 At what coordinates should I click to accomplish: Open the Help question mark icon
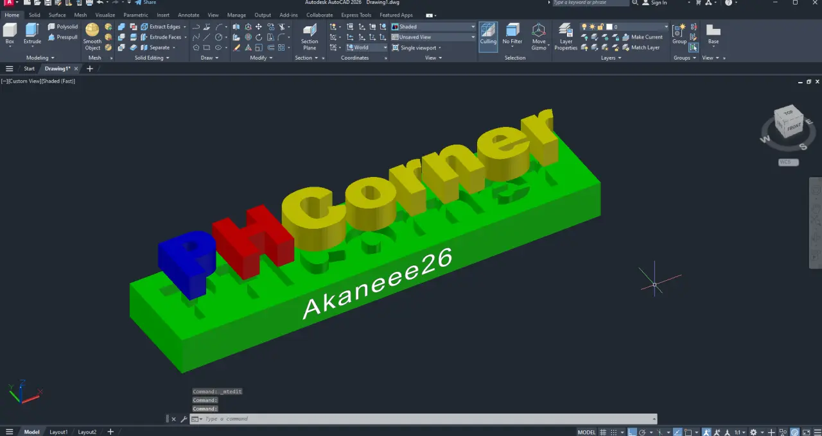(x=728, y=3)
